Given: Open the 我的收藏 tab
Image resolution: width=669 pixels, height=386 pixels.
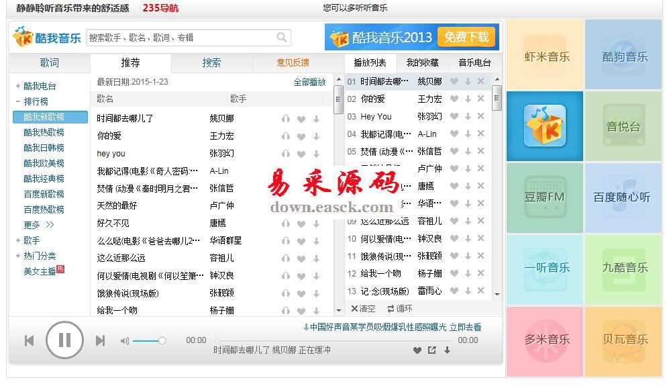Looking at the screenshot, I should click(x=422, y=62).
